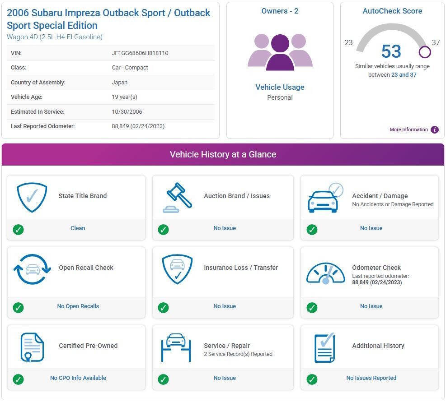Click the Auction Brand gavel icon
This screenshot has width=446, height=402.
(x=177, y=197)
